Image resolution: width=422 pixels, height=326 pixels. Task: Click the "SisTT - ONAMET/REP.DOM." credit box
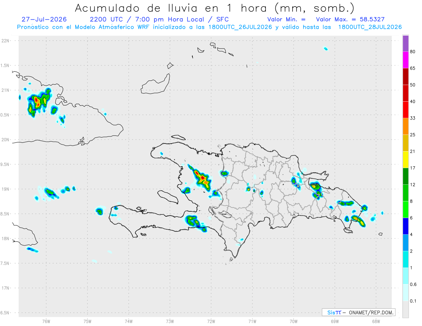tap(358, 312)
